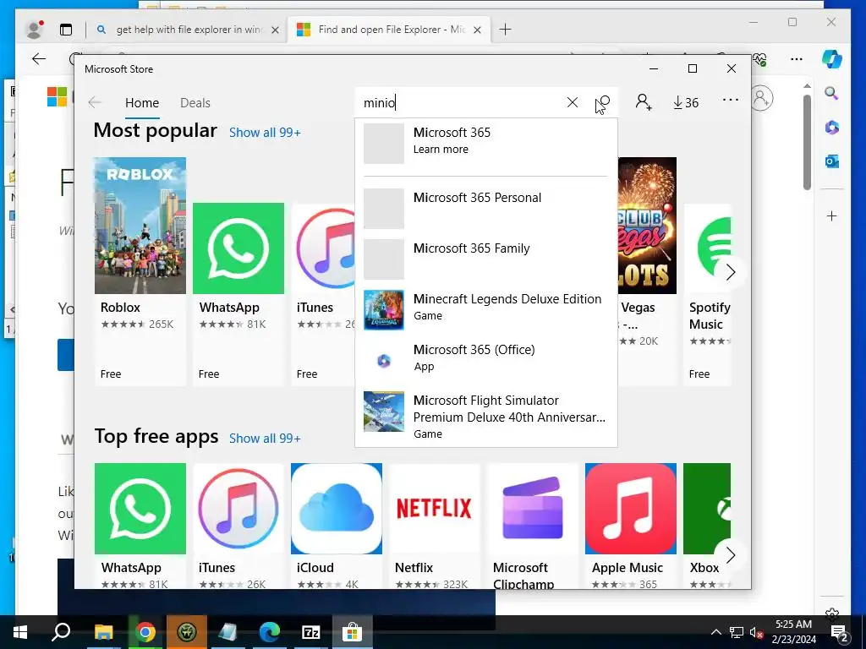The image size is (866, 649).
Task: Open 7-Zip from the taskbar
Action: click(x=311, y=632)
